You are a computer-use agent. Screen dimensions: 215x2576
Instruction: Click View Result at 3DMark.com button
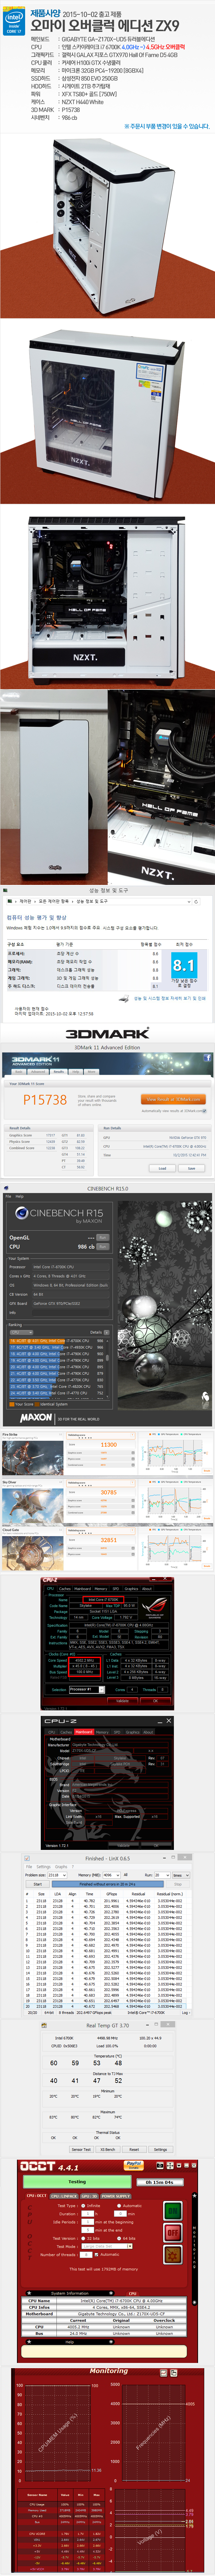click(173, 1099)
